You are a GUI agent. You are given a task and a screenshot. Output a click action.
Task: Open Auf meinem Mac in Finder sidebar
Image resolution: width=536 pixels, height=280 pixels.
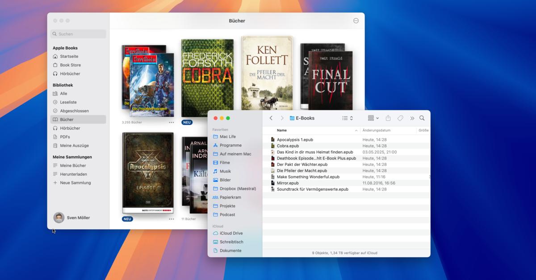pos(235,154)
